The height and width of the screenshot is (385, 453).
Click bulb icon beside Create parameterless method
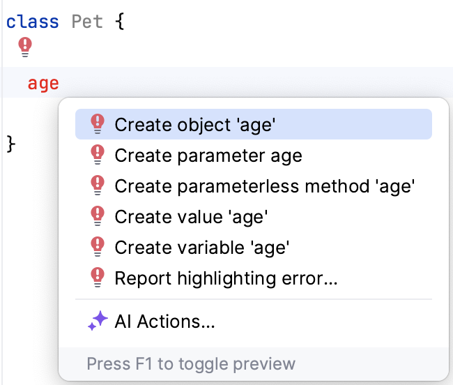point(98,186)
